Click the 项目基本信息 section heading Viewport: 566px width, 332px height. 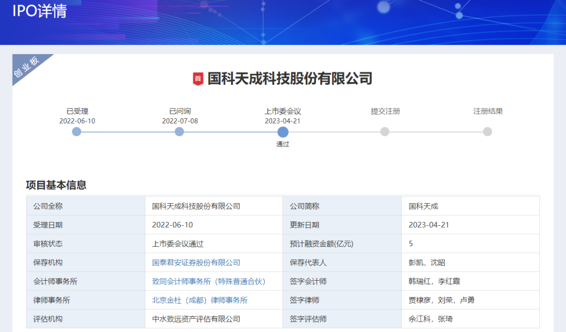pos(56,185)
